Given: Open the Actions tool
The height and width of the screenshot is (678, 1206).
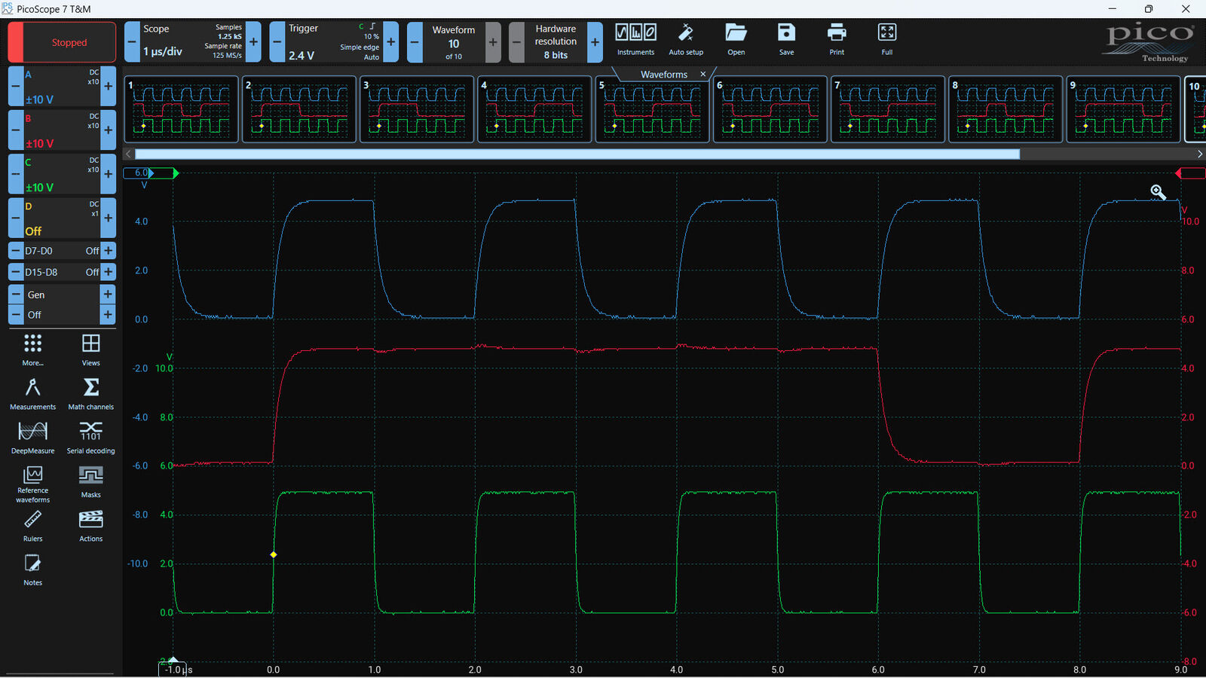Looking at the screenshot, I should (x=90, y=526).
